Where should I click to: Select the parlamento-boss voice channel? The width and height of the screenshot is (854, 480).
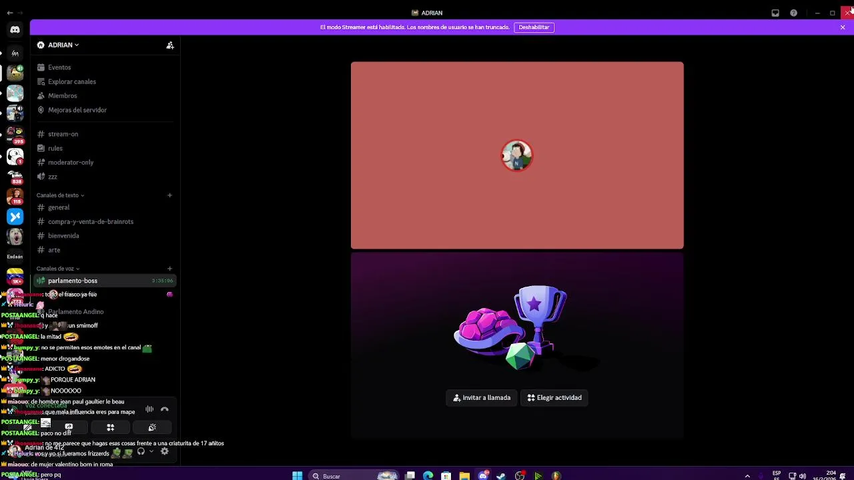(x=105, y=281)
